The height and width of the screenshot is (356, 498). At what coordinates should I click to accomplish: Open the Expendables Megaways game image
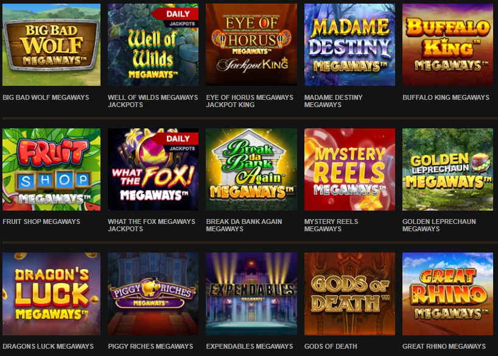[251, 294]
